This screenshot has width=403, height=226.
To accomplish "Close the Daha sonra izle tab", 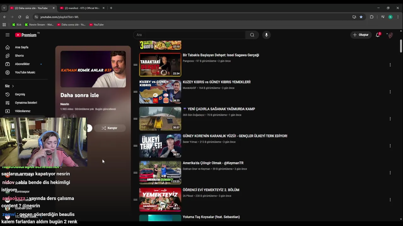I will [x=54, y=8].
